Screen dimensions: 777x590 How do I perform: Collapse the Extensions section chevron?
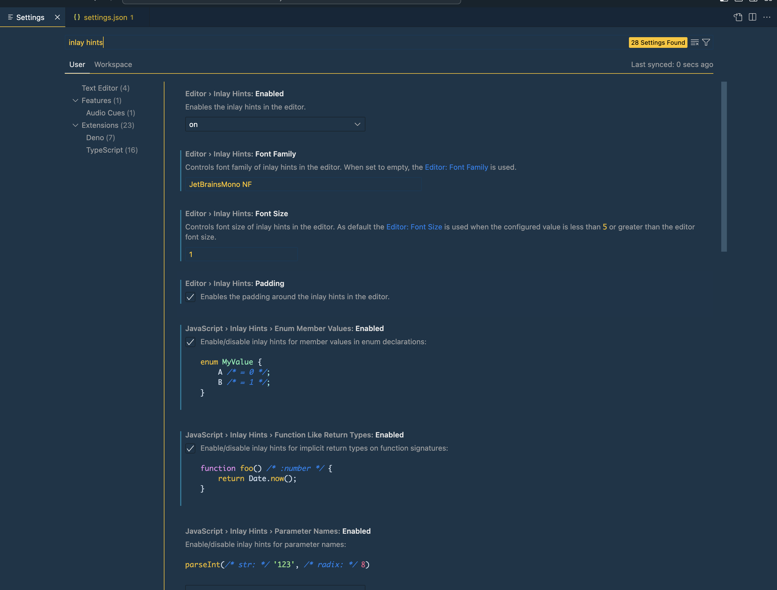75,125
